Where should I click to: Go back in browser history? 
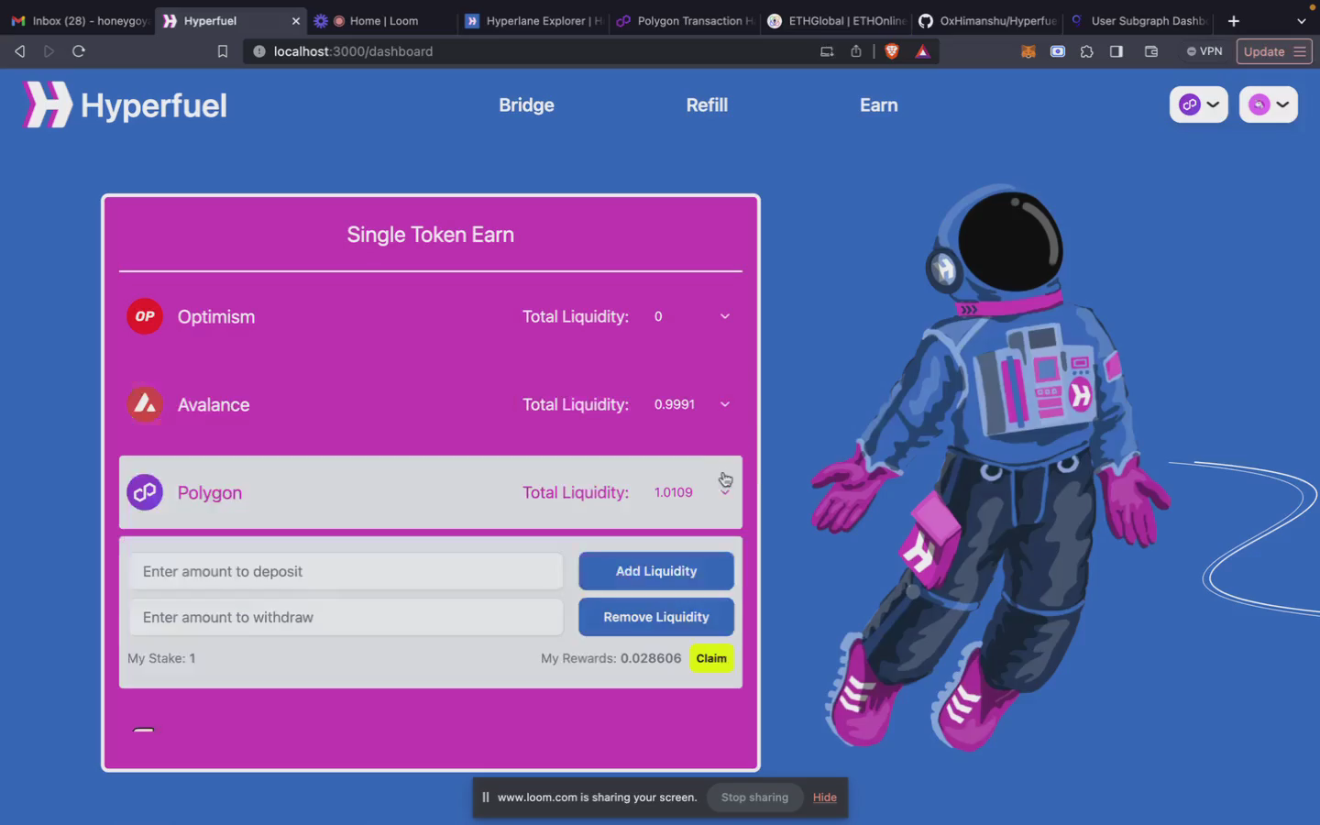click(x=19, y=51)
